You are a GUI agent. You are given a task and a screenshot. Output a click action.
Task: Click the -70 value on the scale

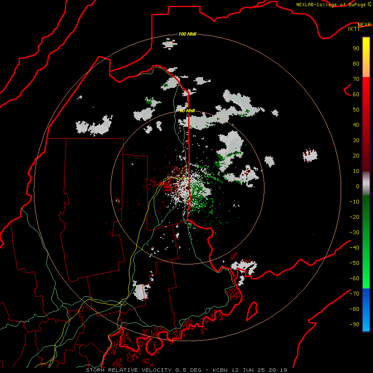(x=354, y=294)
